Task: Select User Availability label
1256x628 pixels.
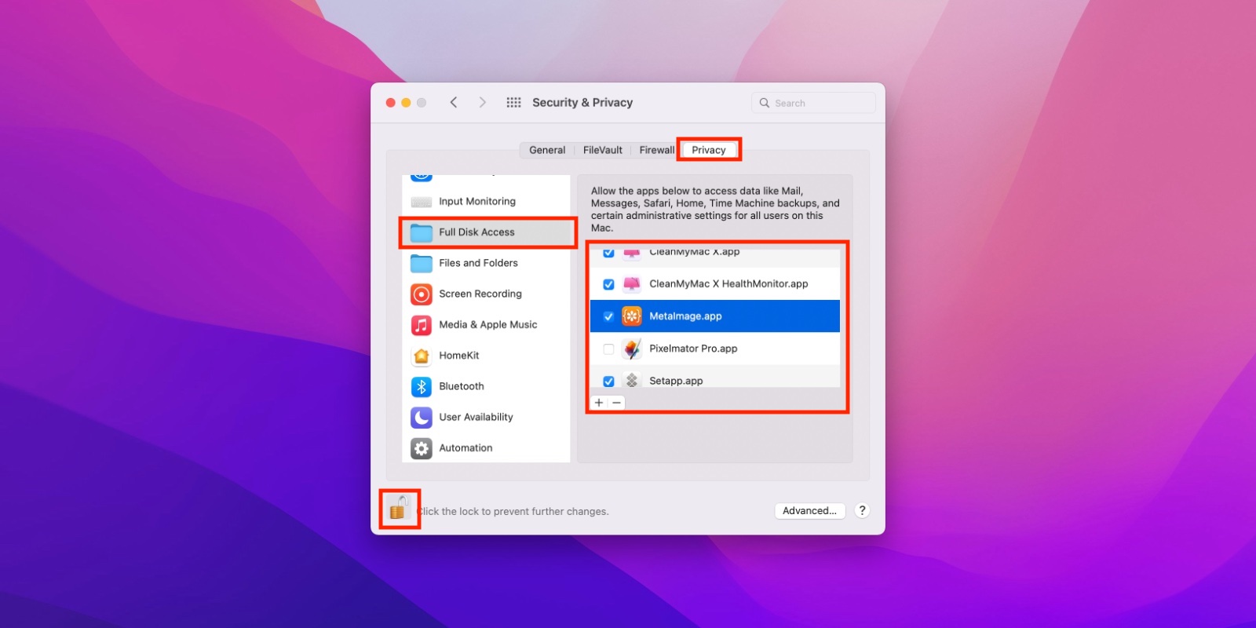Action: [476, 417]
